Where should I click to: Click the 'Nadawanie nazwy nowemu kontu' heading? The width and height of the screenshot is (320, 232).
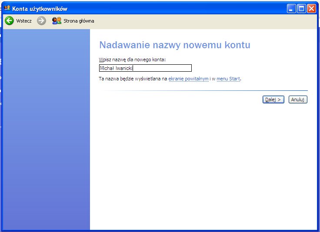tap(175, 45)
